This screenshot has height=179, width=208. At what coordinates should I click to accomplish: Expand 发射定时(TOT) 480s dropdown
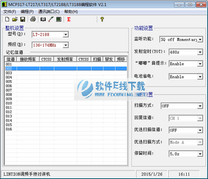click(x=200, y=52)
